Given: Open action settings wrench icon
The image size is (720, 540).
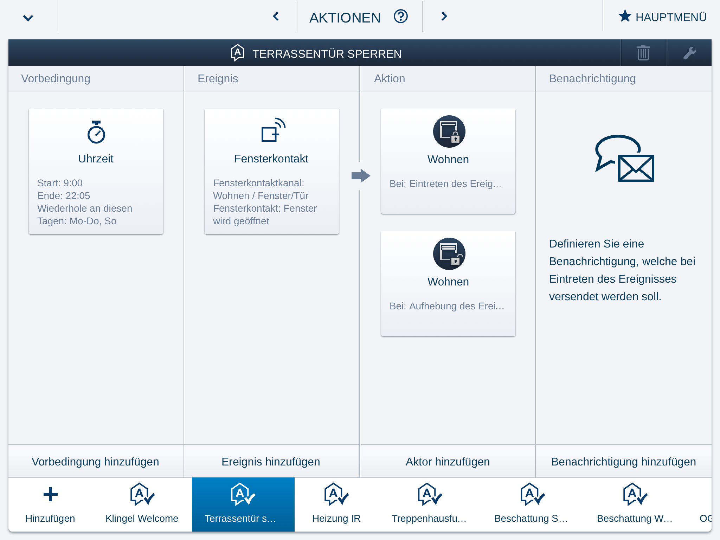Looking at the screenshot, I should click(689, 53).
